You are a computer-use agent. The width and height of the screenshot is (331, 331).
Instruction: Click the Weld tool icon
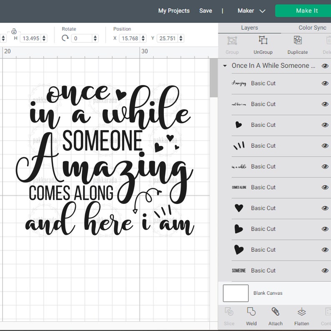coord(251,311)
